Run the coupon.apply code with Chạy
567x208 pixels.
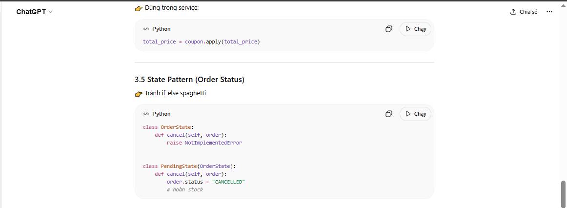coord(415,29)
